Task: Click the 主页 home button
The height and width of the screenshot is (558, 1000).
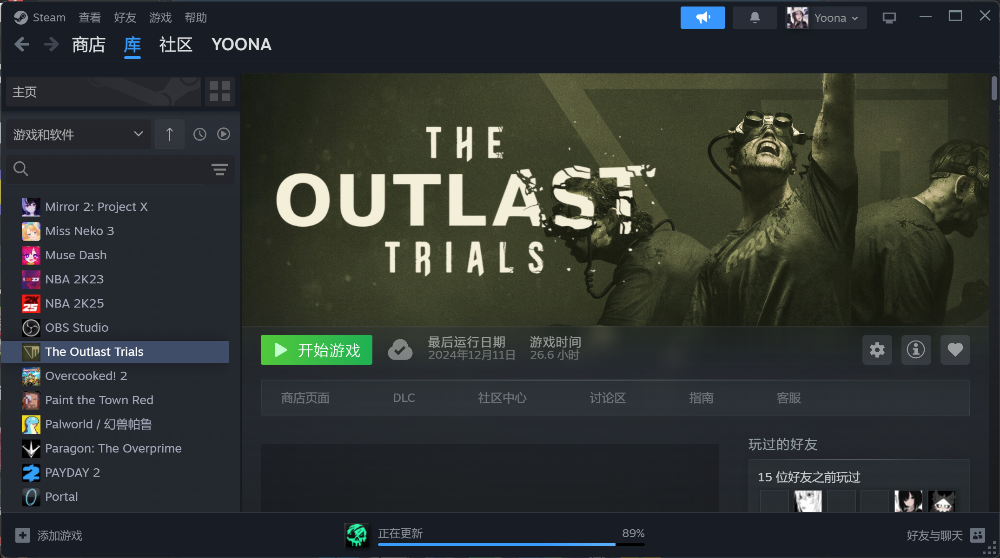Action: [104, 92]
